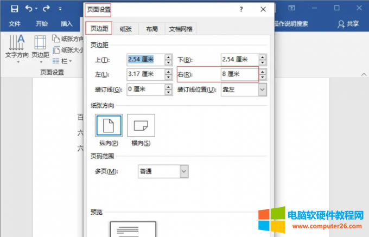Viewport: 369px width, 237px height.
Task: Click the 右 right margin input field
Action: [x=239, y=74]
